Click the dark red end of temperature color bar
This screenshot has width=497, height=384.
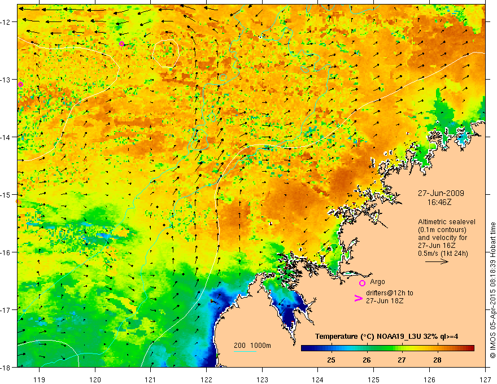[470, 348]
